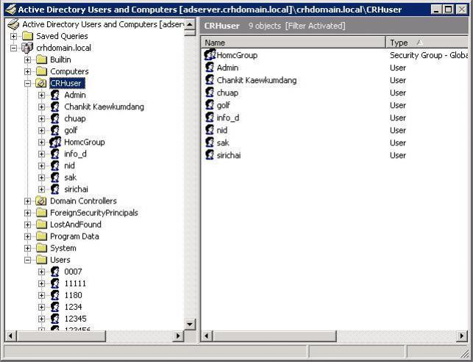This screenshot has width=473, height=362.
Task: Click Chankit Kaewkumdang icon in right list
Action: tap(210, 80)
